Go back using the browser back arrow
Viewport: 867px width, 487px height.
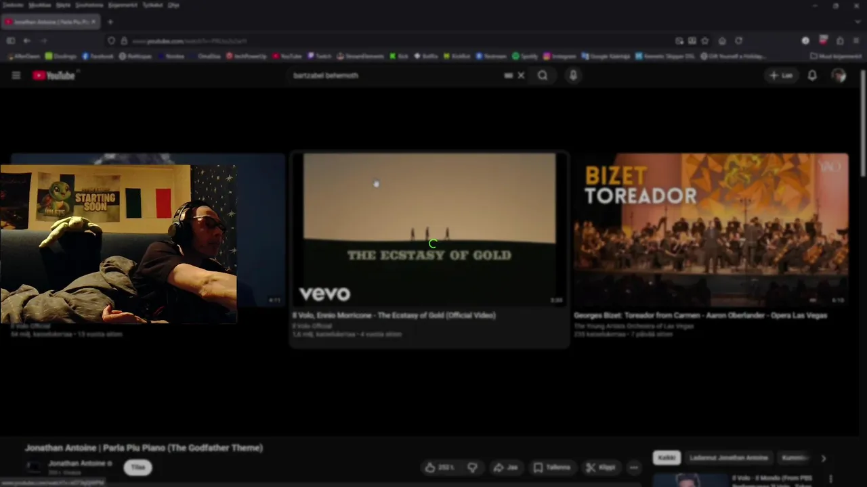click(x=27, y=41)
